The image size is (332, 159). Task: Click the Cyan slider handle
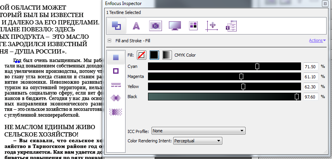coord(257,66)
